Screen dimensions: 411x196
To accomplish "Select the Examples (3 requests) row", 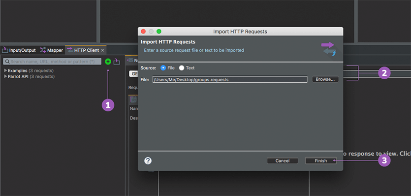I will click(29, 70).
